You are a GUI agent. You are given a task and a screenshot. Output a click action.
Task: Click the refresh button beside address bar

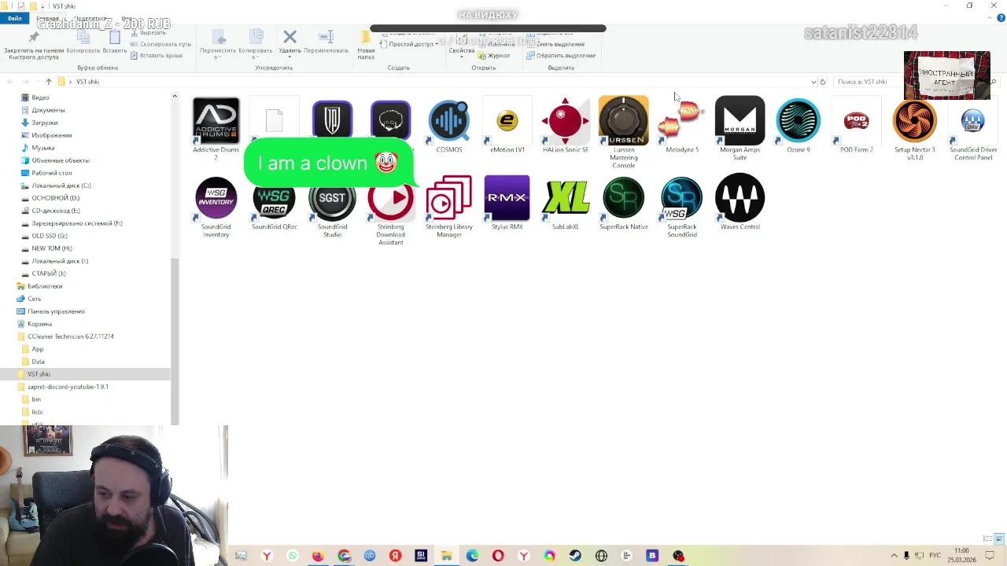coord(823,82)
